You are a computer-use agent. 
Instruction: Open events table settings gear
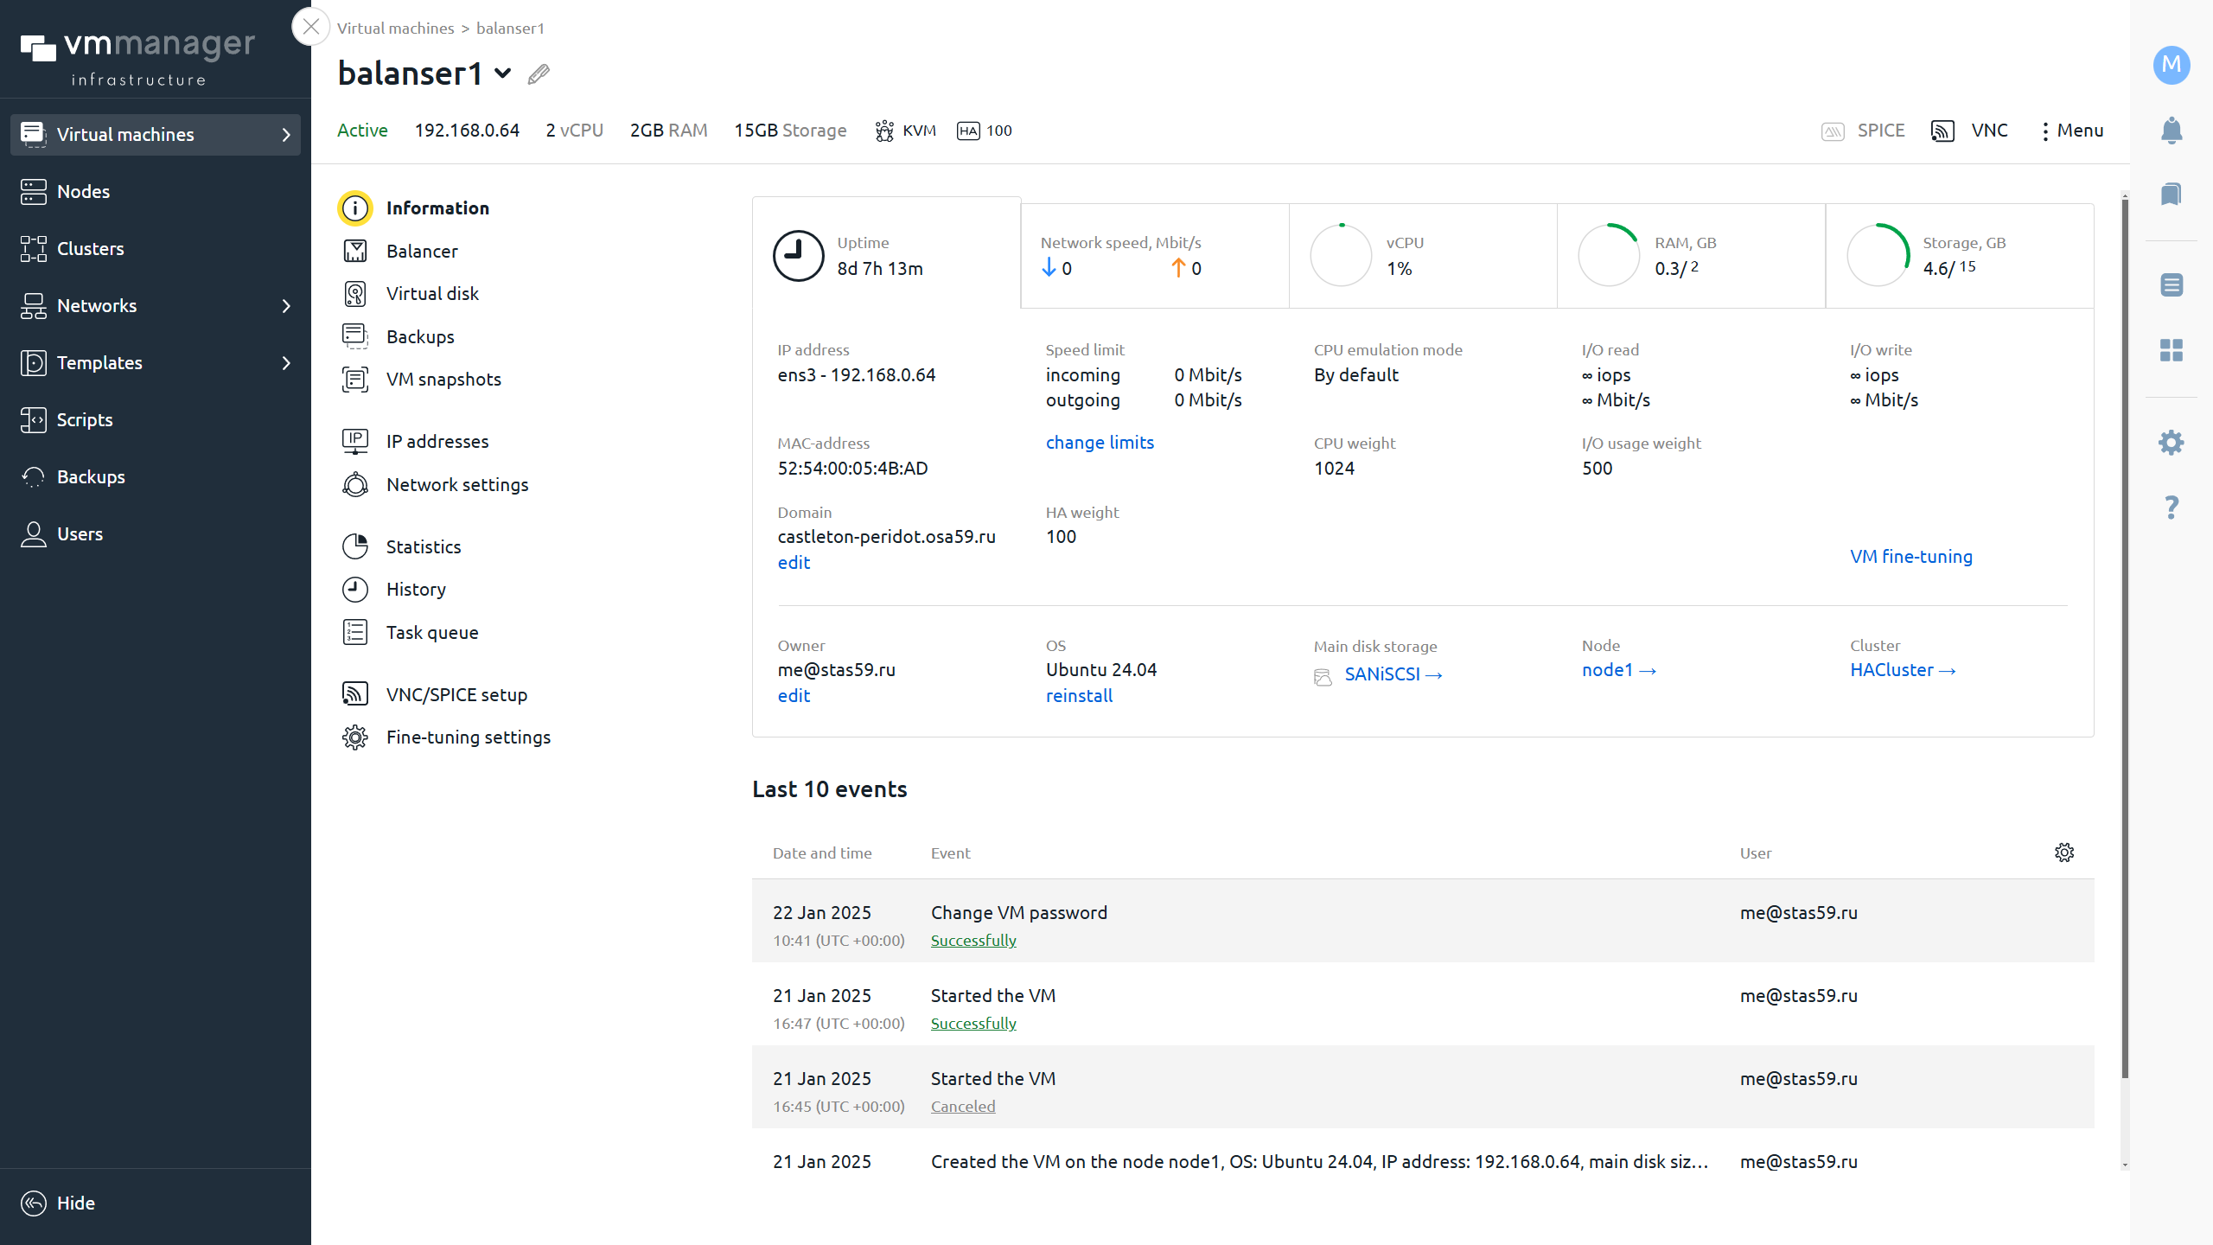2063,852
